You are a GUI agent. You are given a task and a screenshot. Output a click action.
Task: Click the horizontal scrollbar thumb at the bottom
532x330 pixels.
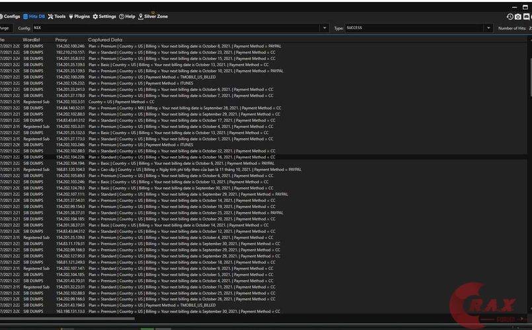pos(67,319)
